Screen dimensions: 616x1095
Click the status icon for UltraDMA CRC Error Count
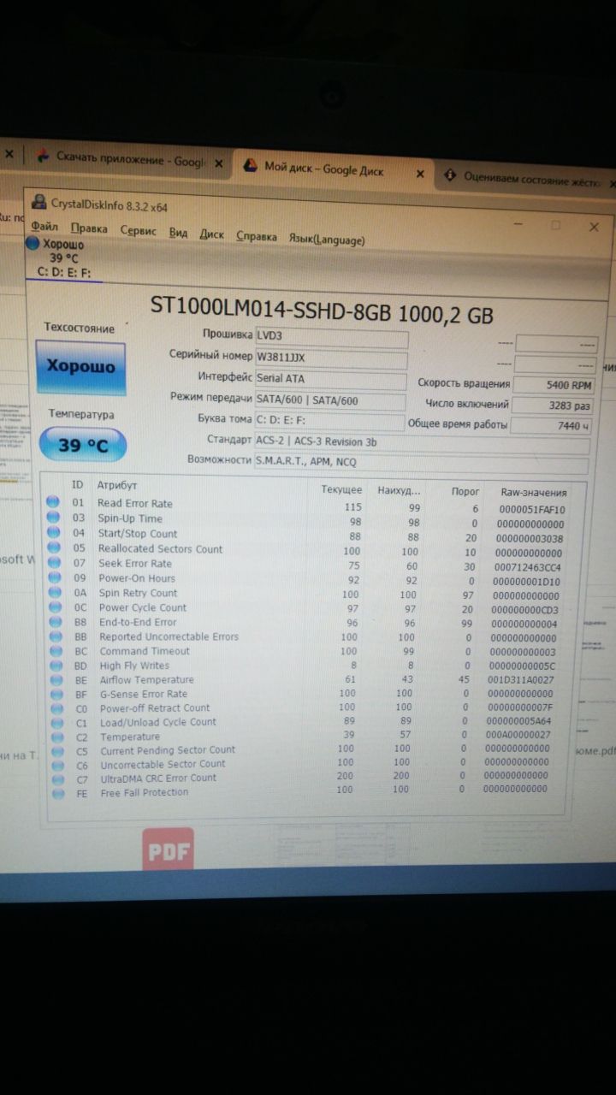[x=58, y=779]
